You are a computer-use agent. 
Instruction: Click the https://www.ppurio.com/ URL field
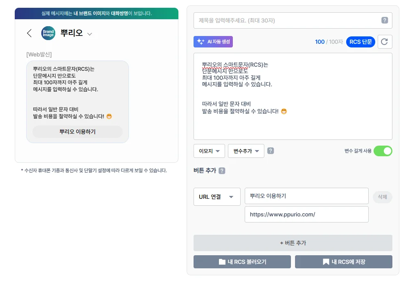(x=306, y=214)
